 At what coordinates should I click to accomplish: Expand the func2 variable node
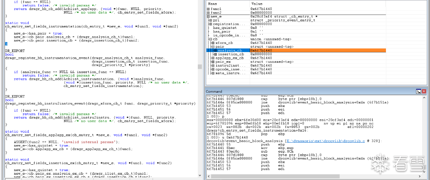209,12
